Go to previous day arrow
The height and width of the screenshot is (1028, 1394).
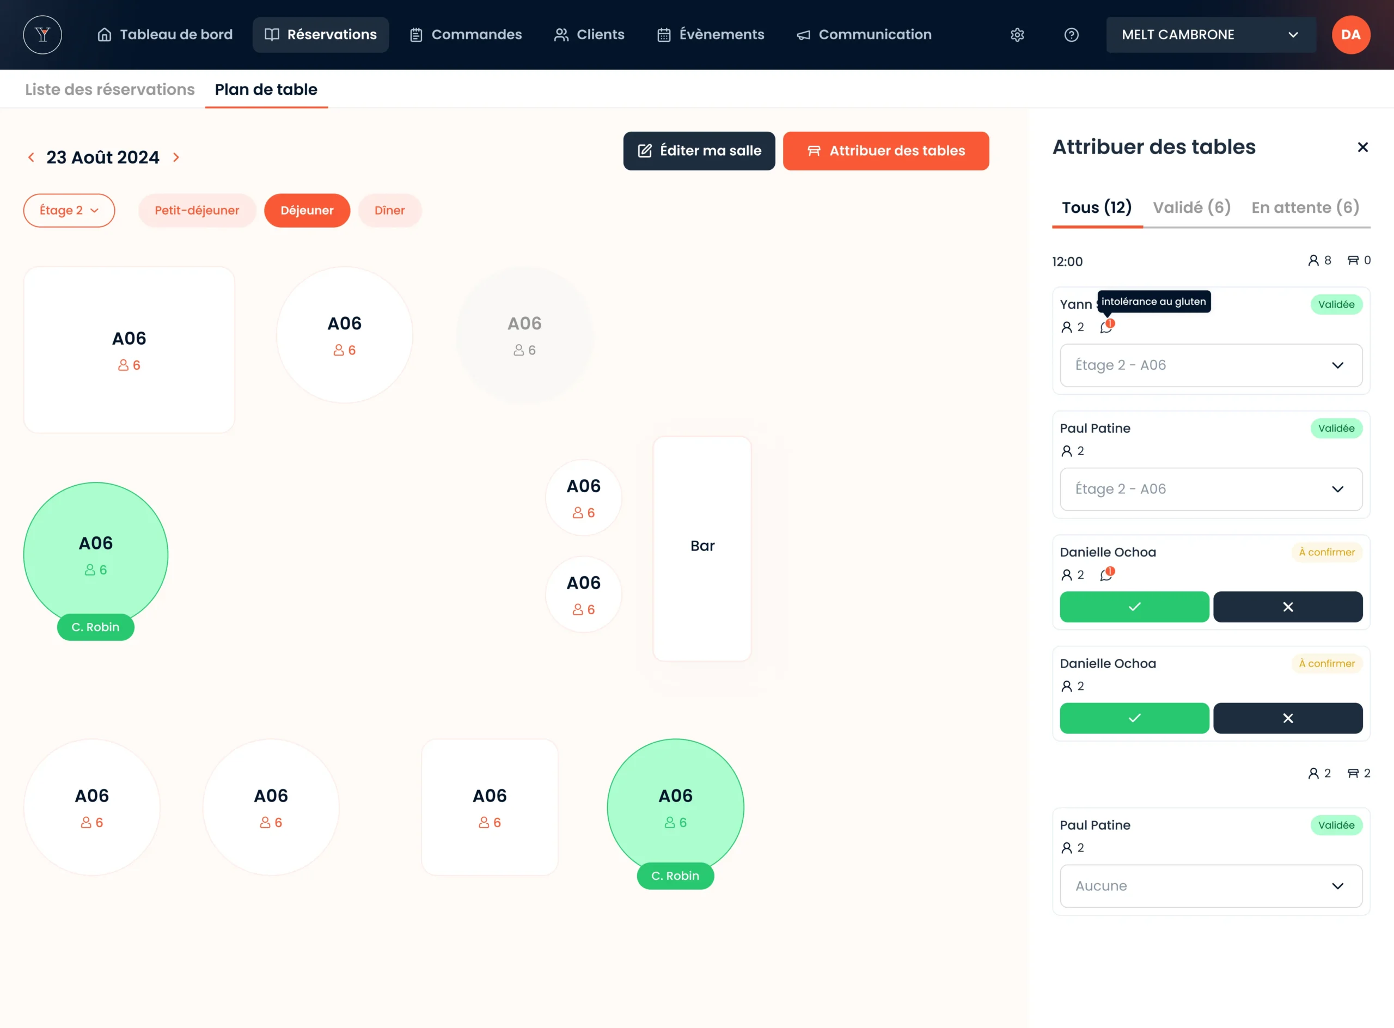[x=31, y=157]
